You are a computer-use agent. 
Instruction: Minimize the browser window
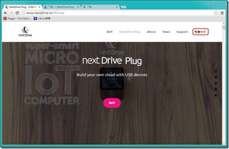pyautogui.click(x=208, y=2)
